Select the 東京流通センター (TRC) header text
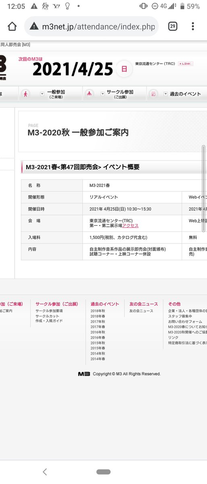 point(155,64)
